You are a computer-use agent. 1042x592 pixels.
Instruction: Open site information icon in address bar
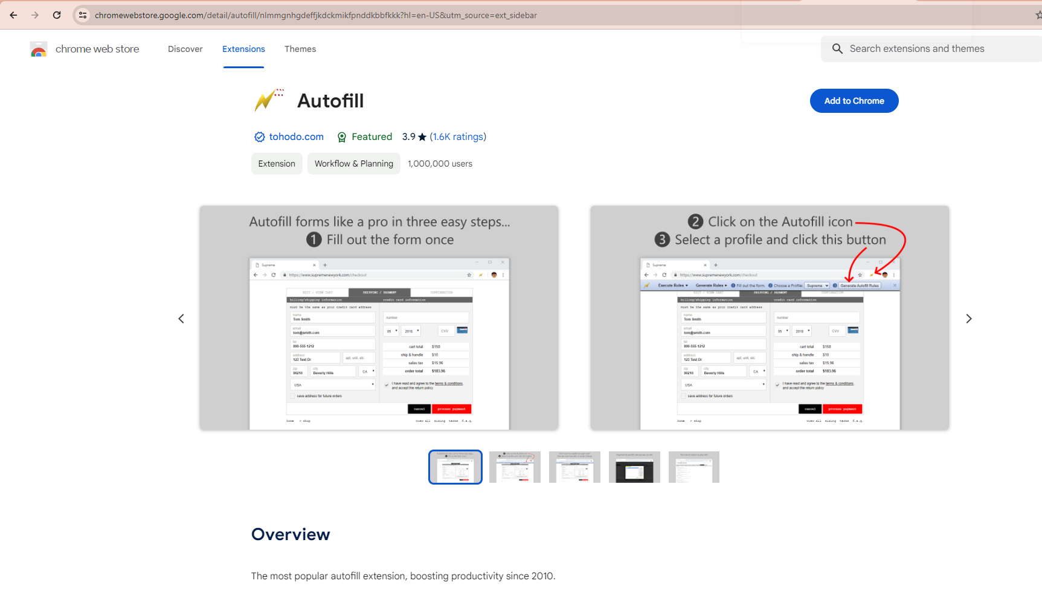point(83,15)
